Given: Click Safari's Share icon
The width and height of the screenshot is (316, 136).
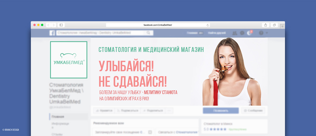Looking at the screenshot, I should click(x=266, y=25).
